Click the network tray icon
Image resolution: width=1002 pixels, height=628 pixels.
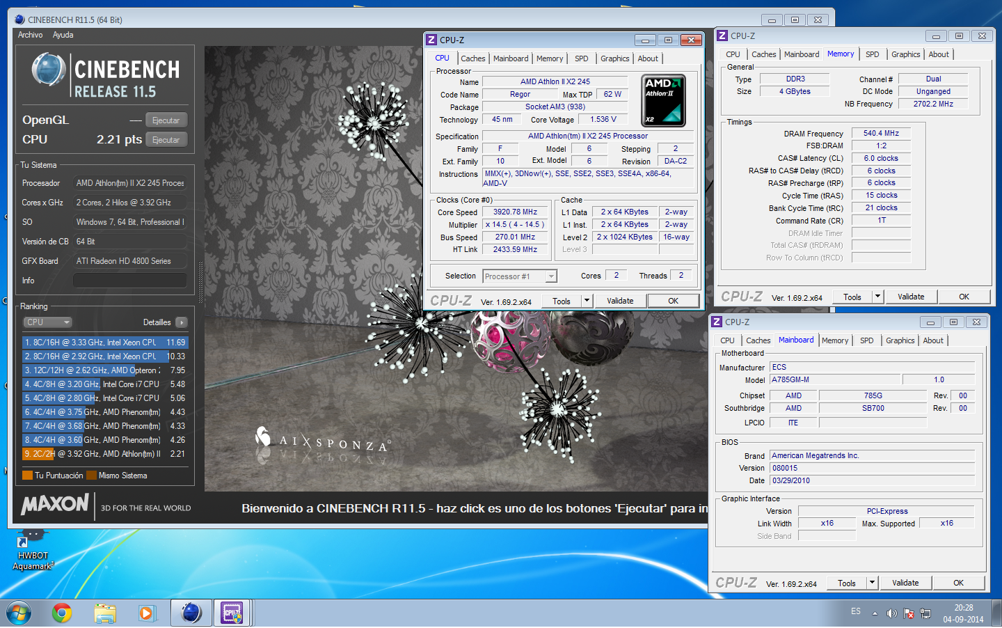coord(925,613)
